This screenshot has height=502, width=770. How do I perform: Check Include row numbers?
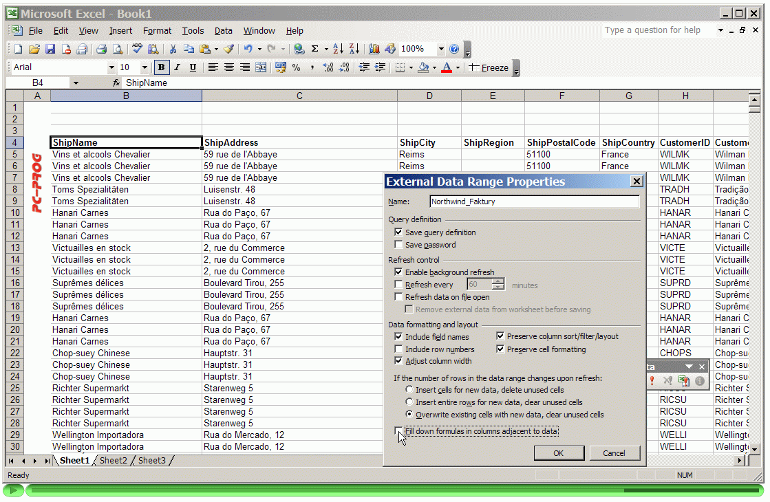398,349
